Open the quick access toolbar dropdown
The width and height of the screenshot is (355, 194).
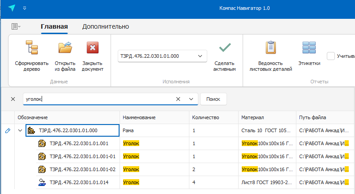25,8
